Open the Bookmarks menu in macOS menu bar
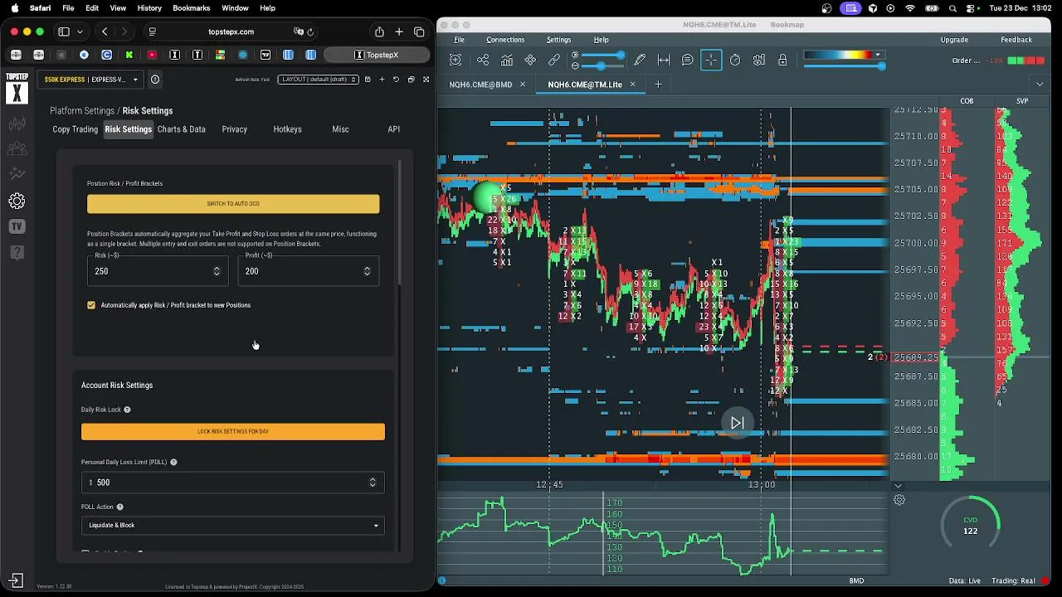1062x597 pixels. point(191,8)
